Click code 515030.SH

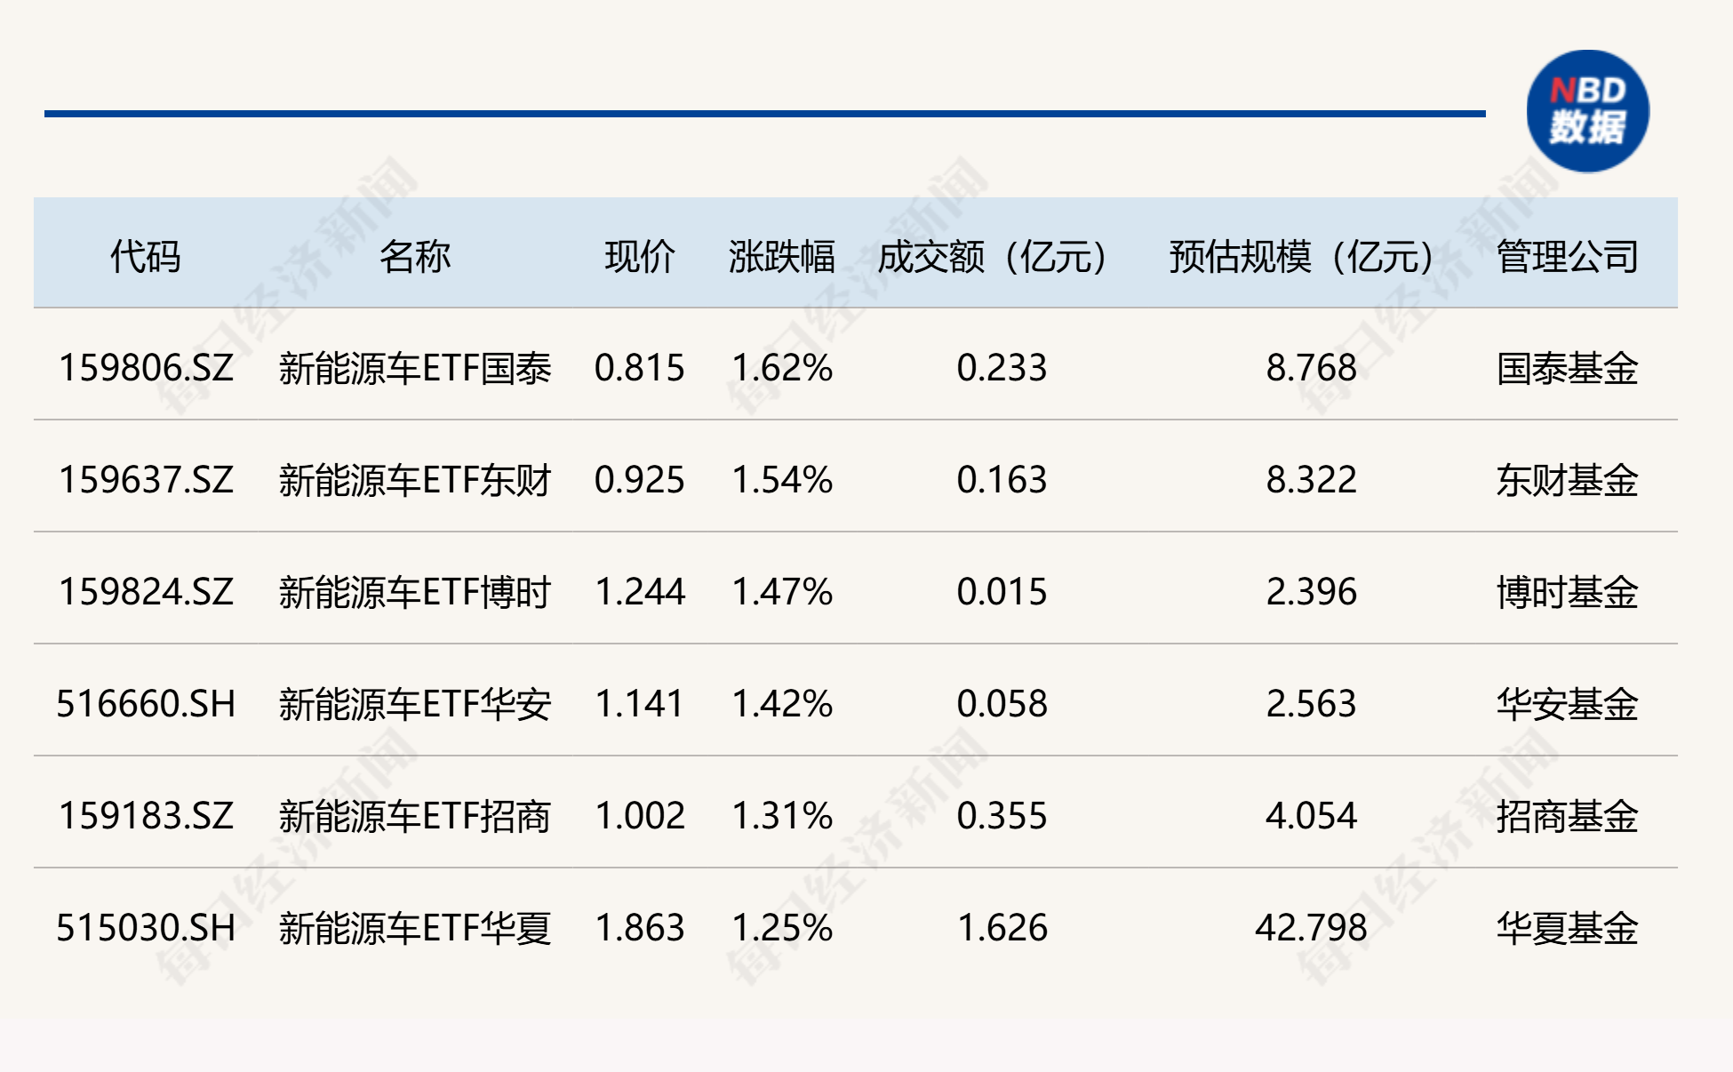tap(146, 928)
